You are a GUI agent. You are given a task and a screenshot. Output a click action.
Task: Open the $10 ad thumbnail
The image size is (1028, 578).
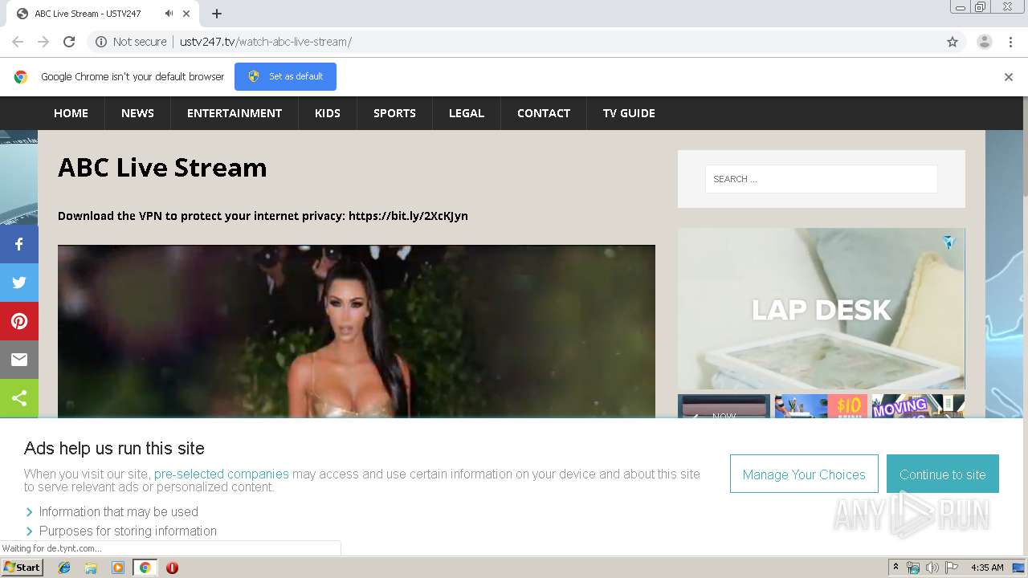click(x=821, y=406)
